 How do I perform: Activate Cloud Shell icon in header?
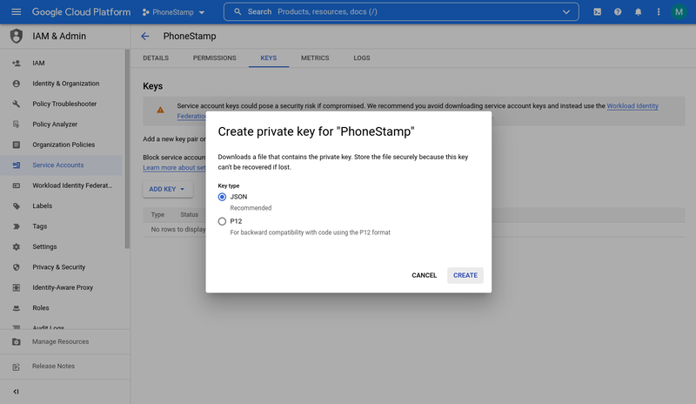(598, 12)
